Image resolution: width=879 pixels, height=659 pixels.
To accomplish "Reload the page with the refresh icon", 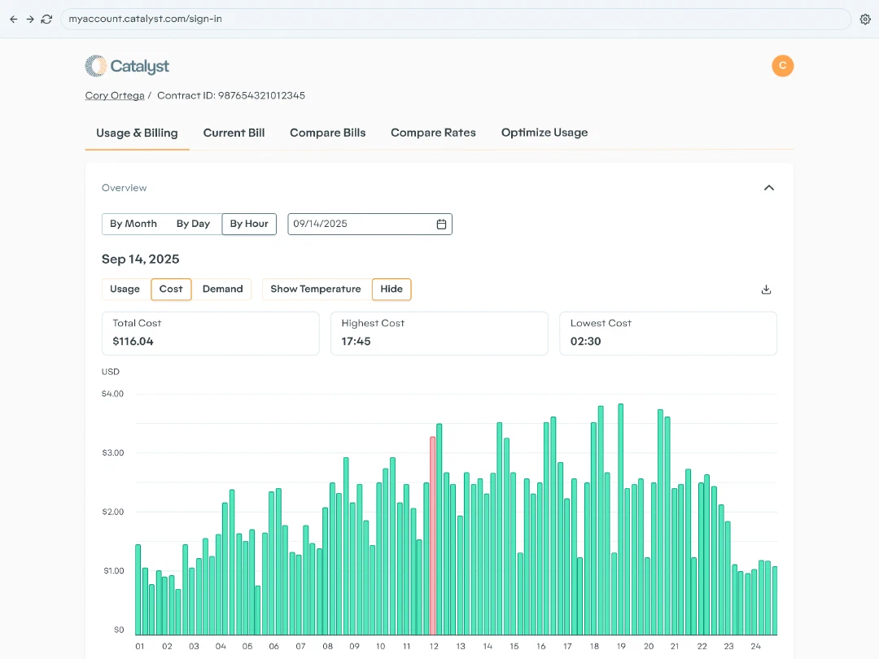I will point(46,19).
